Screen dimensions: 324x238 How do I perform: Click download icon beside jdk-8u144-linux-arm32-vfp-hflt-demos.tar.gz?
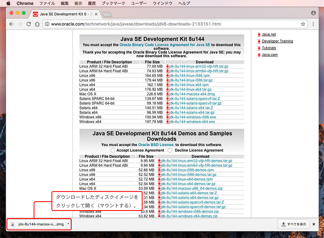[x=159, y=161]
